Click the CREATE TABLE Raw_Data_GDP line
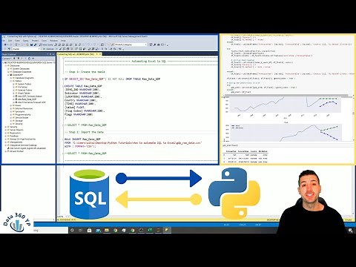This screenshot has width=356, height=267. click(x=83, y=86)
